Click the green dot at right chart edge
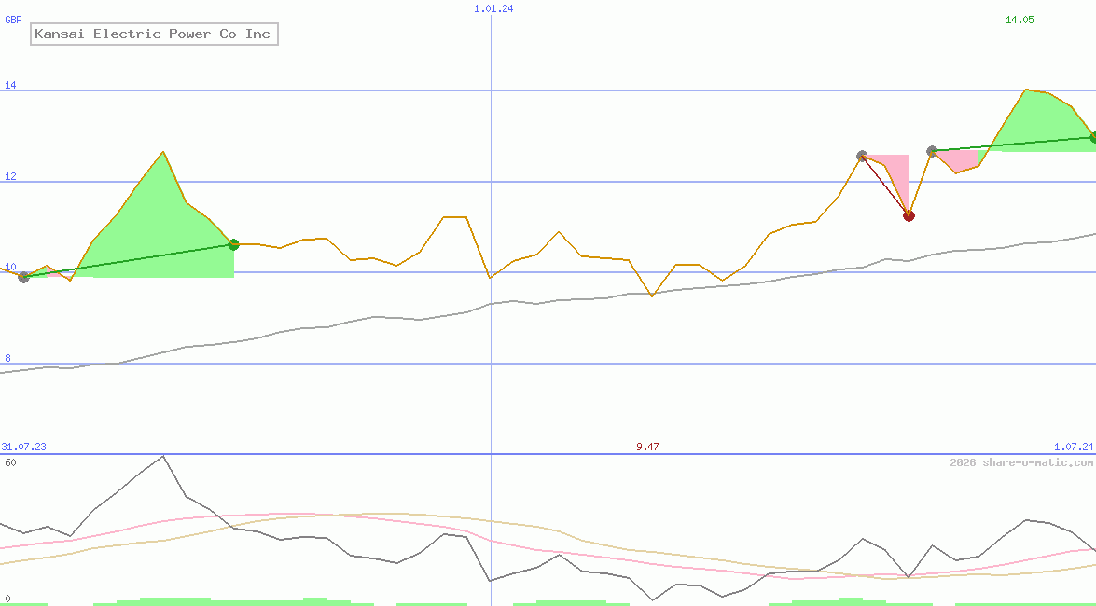The height and width of the screenshot is (606, 1096). (x=1094, y=137)
